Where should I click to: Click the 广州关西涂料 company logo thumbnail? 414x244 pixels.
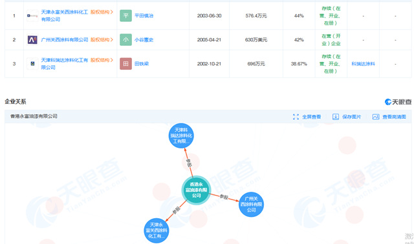click(32, 40)
